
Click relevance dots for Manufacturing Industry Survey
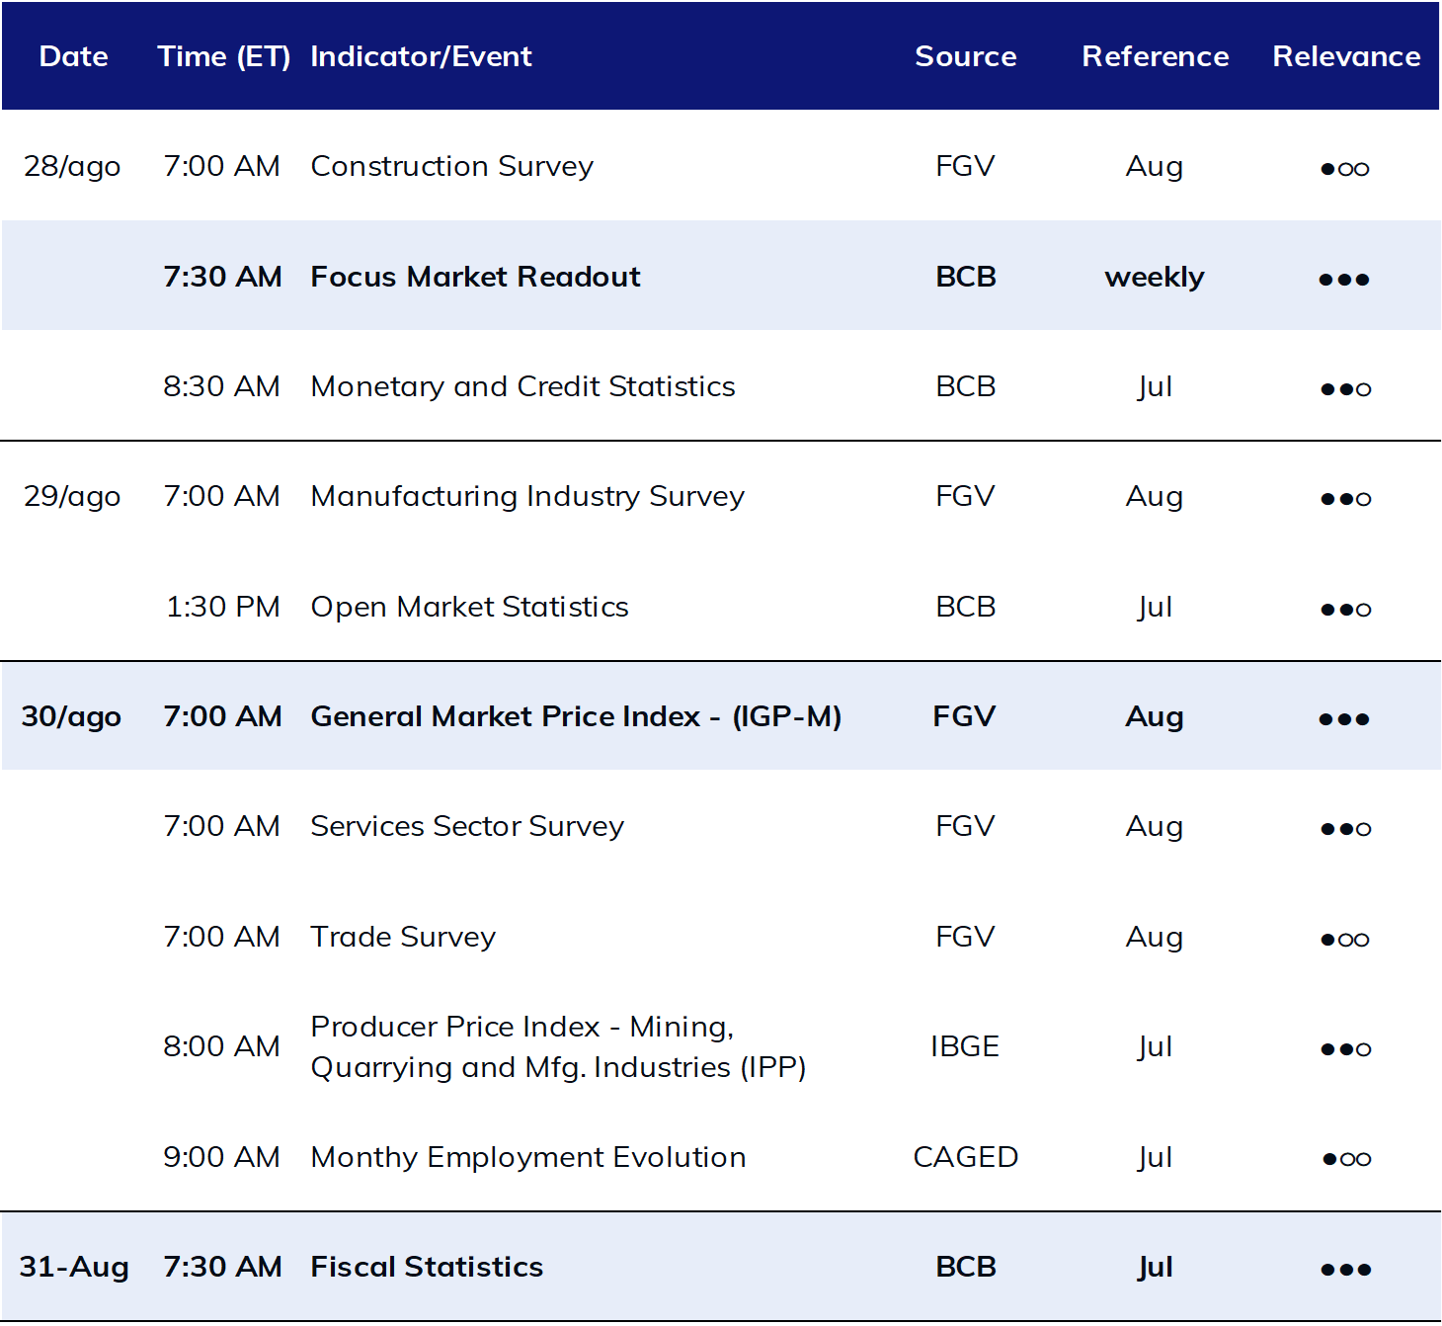point(1345,499)
